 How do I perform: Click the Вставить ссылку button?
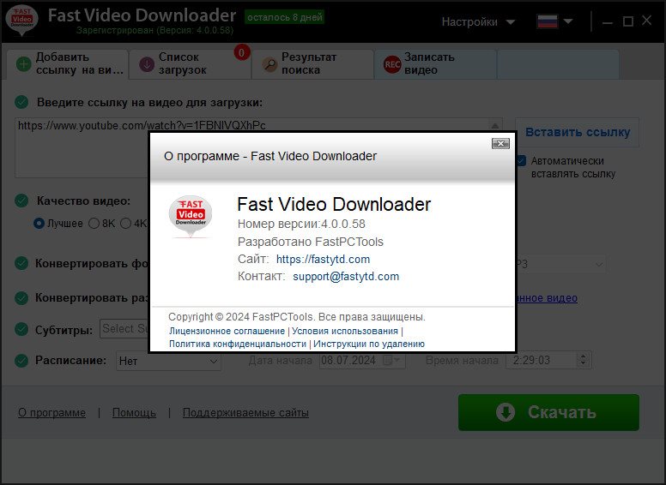578,132
